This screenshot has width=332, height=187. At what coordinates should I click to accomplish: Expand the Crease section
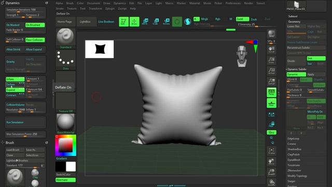292,144
